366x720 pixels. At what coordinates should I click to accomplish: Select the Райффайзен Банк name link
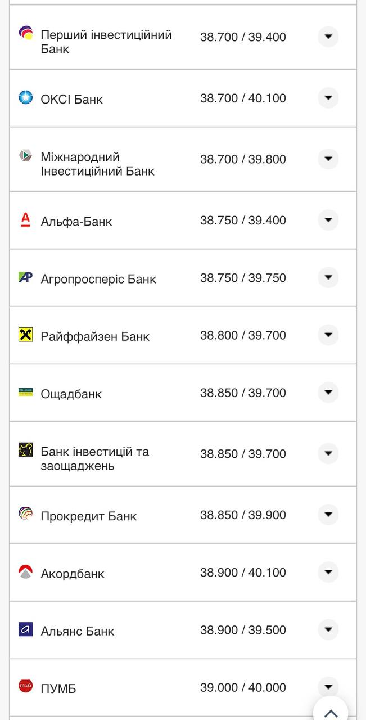(94, 335)
